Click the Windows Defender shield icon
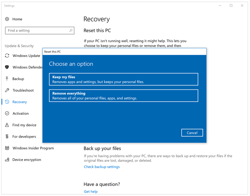The width and height of the screenshot is (250, 196). coord(7,67)
